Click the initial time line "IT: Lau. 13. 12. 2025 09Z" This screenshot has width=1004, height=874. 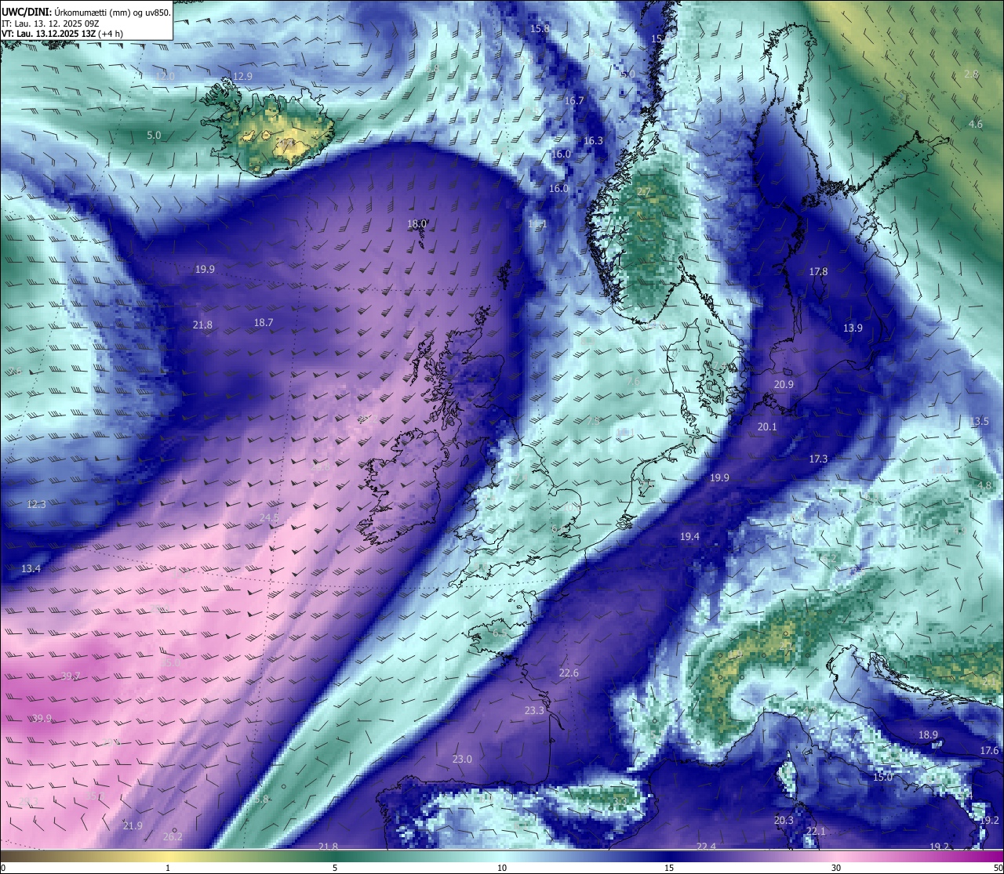(50, 24)
